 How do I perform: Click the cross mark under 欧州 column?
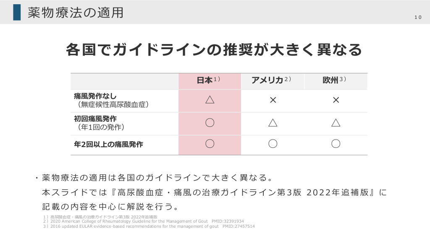336,100
